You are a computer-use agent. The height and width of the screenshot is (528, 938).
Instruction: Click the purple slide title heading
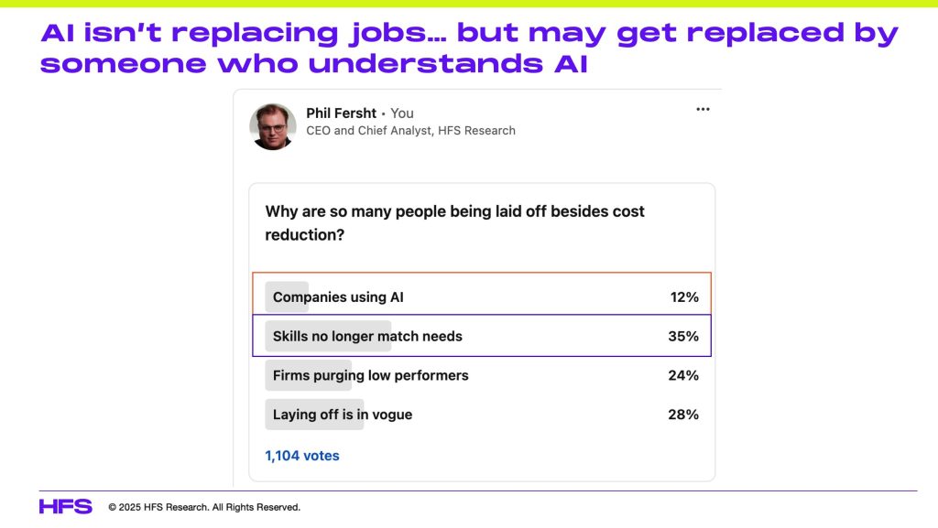[469, 48]
